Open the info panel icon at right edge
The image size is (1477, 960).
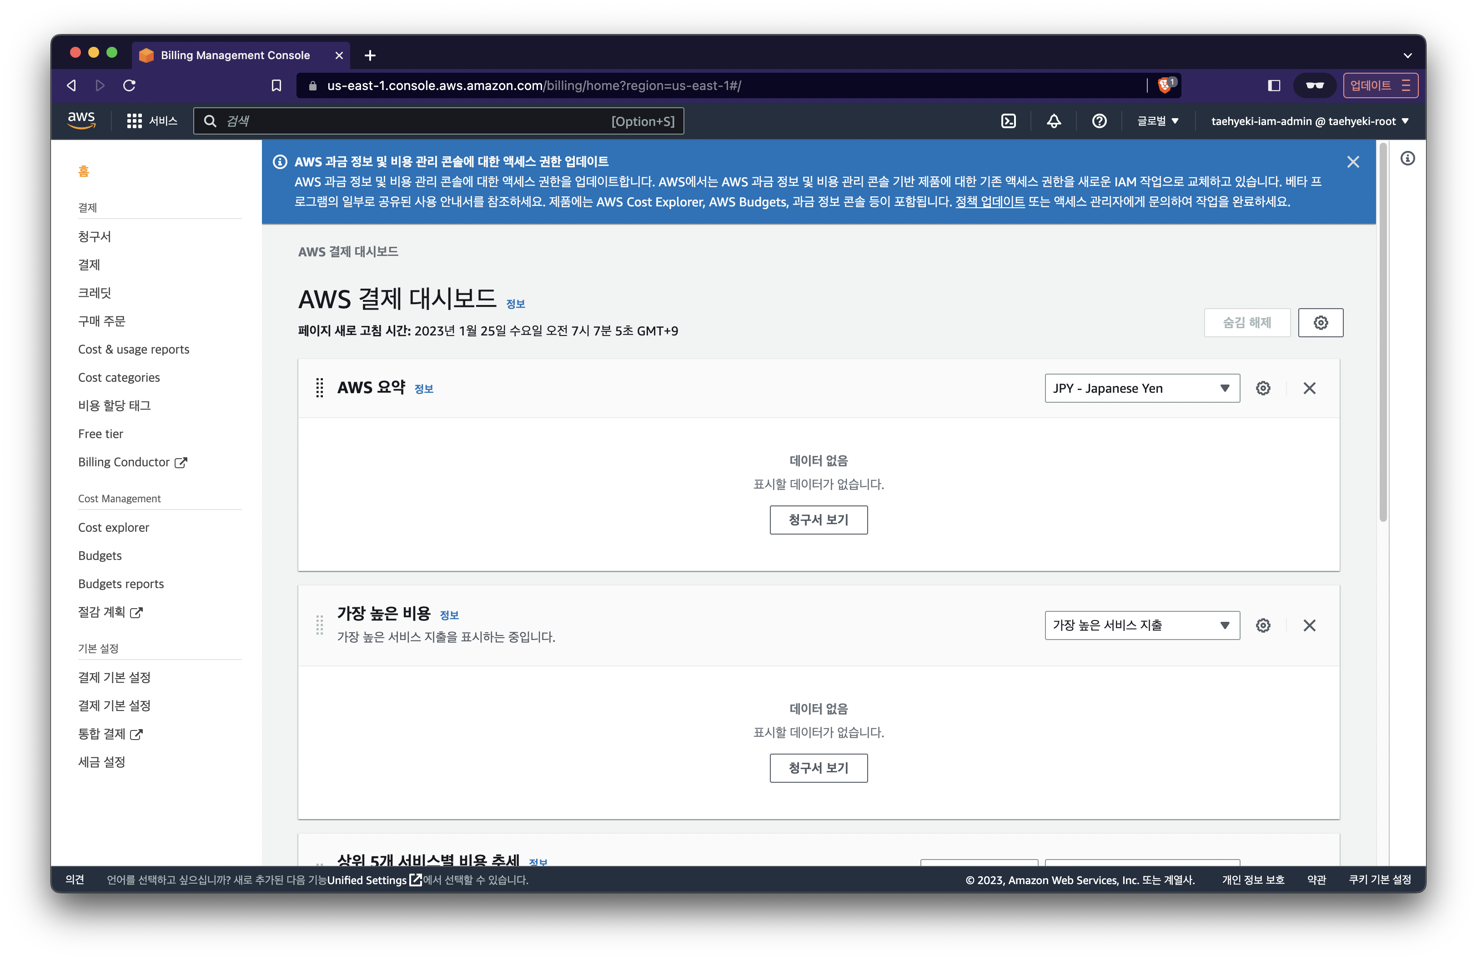[1407, 159]
